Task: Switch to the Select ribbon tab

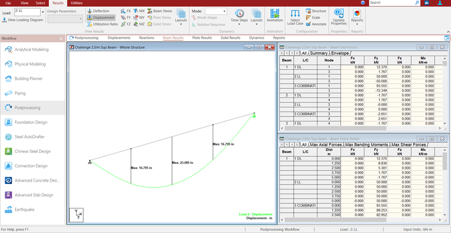Action: click(41, 3)
